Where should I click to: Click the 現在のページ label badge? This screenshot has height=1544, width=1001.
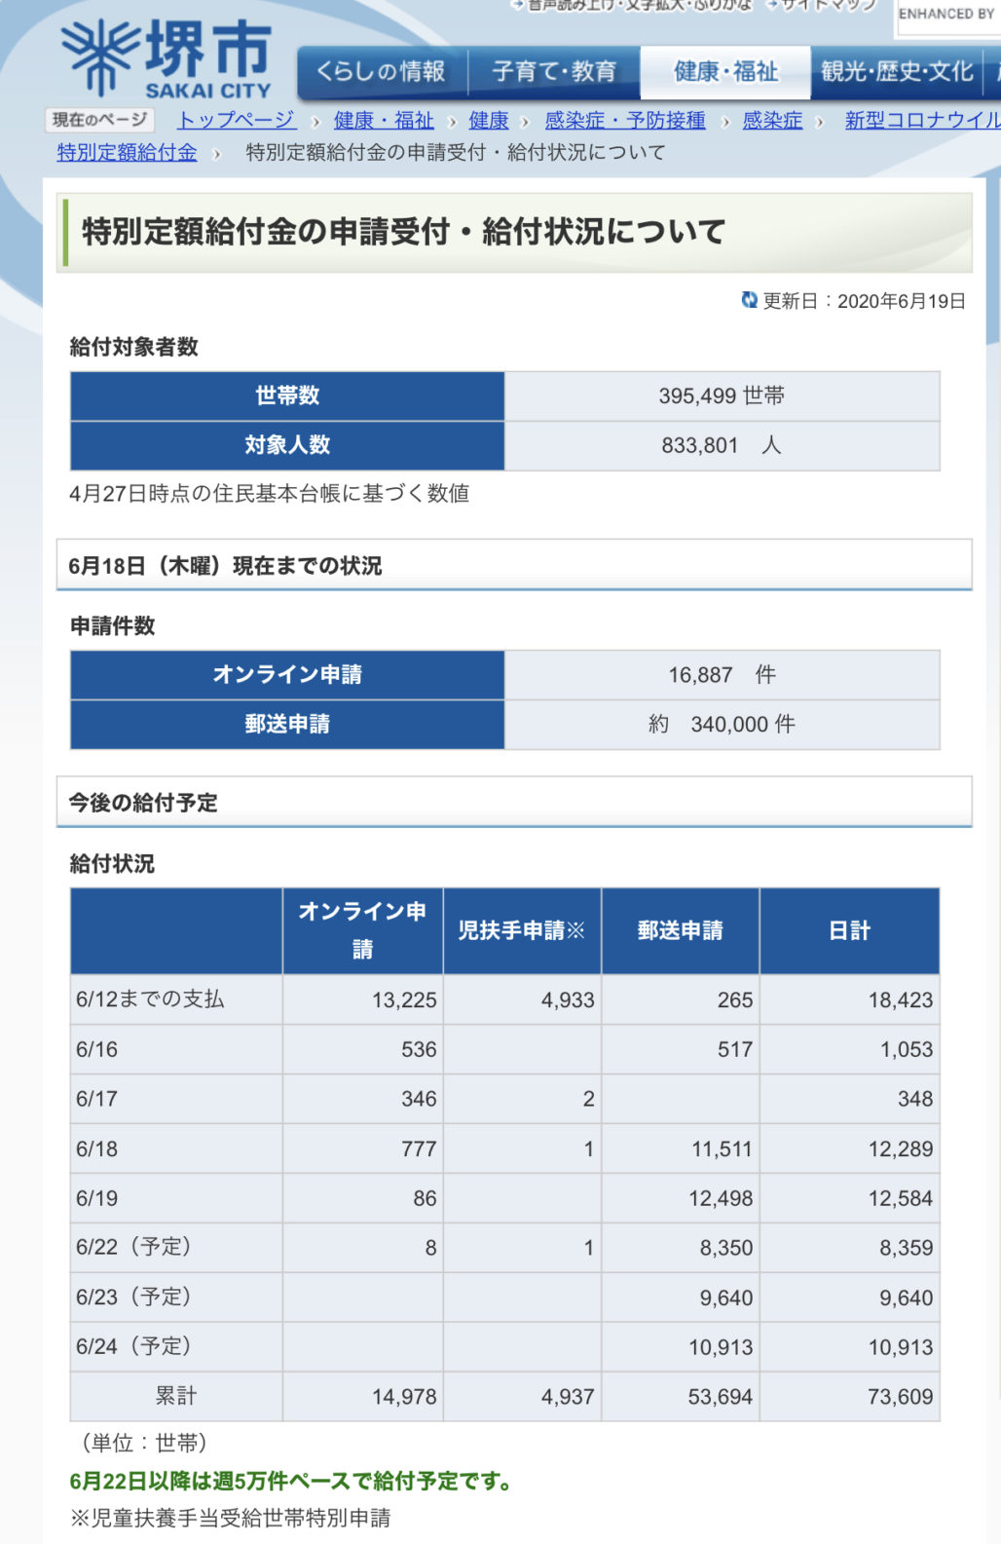(100, 120)
